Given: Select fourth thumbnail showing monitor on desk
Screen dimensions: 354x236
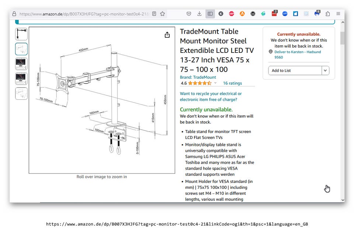Looking at the screenshot, I should tap(21, 79).
